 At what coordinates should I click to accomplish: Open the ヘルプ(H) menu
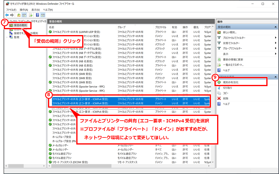(48, 10)
